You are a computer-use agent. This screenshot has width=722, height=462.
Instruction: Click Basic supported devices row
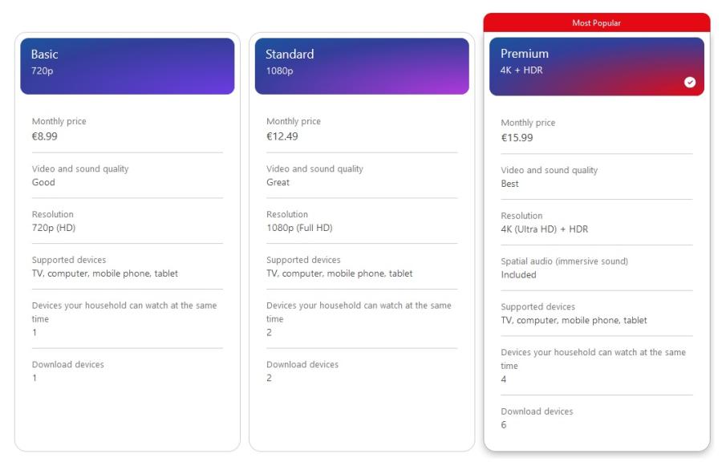127,266
